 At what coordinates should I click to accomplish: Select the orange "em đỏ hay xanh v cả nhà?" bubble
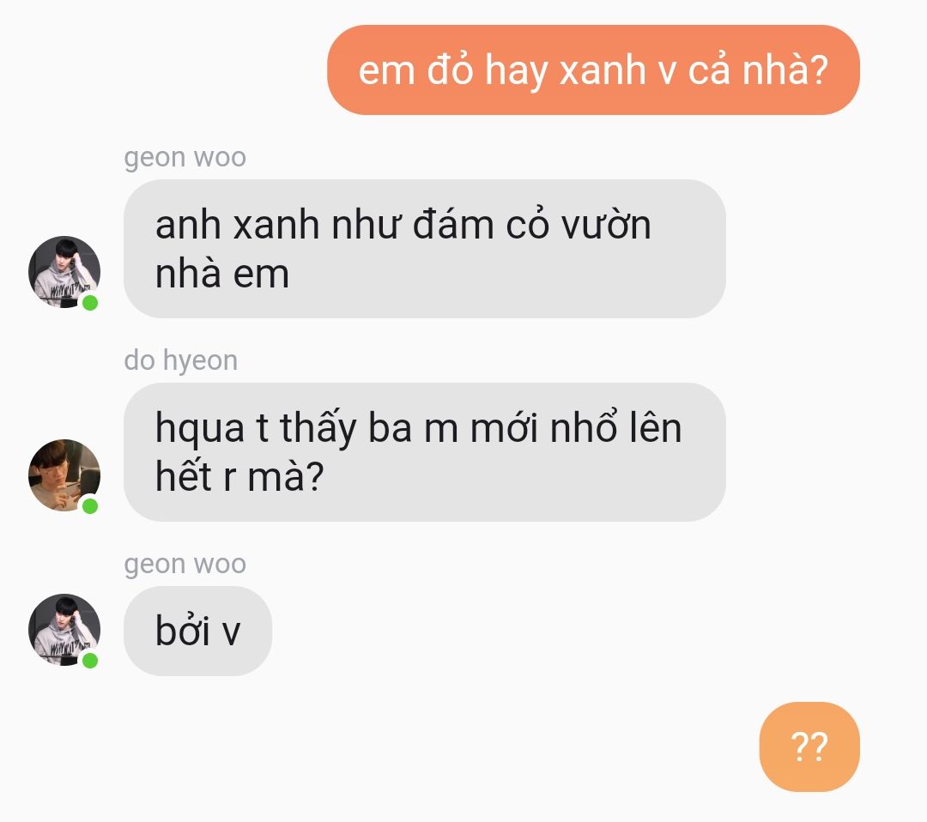coord(593,70)
